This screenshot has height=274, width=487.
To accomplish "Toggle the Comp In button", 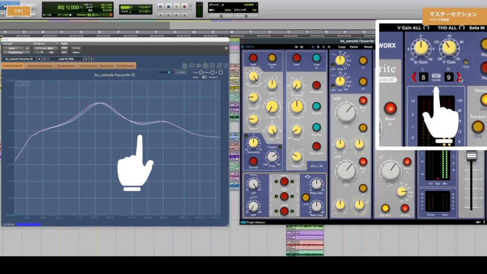I will coord(272,58).
